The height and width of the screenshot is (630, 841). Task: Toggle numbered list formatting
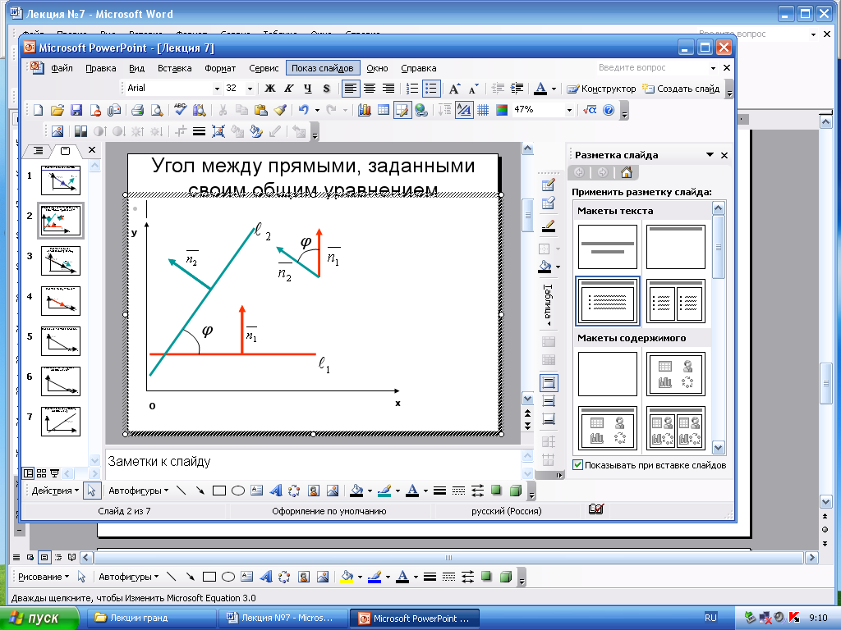click(x=412, y=89)
